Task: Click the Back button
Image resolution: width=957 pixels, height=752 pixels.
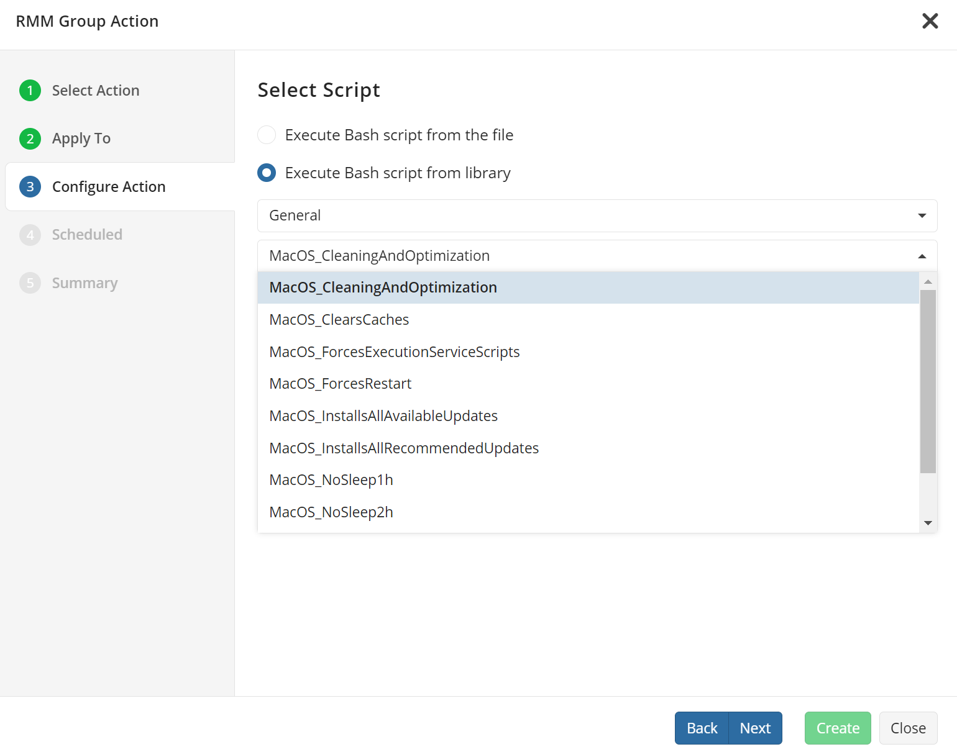Action: coord(701,728)
